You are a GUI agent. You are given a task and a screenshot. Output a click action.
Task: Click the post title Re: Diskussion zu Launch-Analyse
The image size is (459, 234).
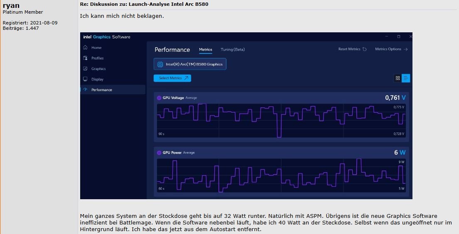(144, 4)
